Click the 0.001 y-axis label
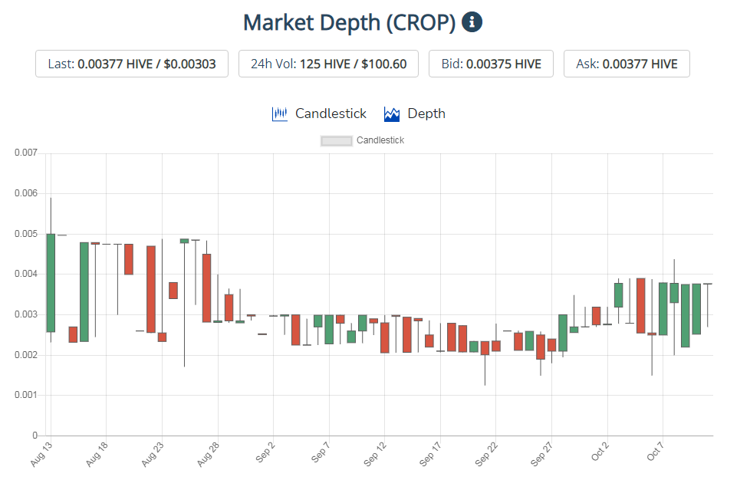The height and width of the screenshot is (480, 750). point(26,395)
